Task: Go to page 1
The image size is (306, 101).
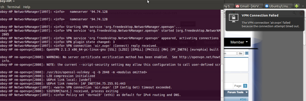Action: point(245,86)
